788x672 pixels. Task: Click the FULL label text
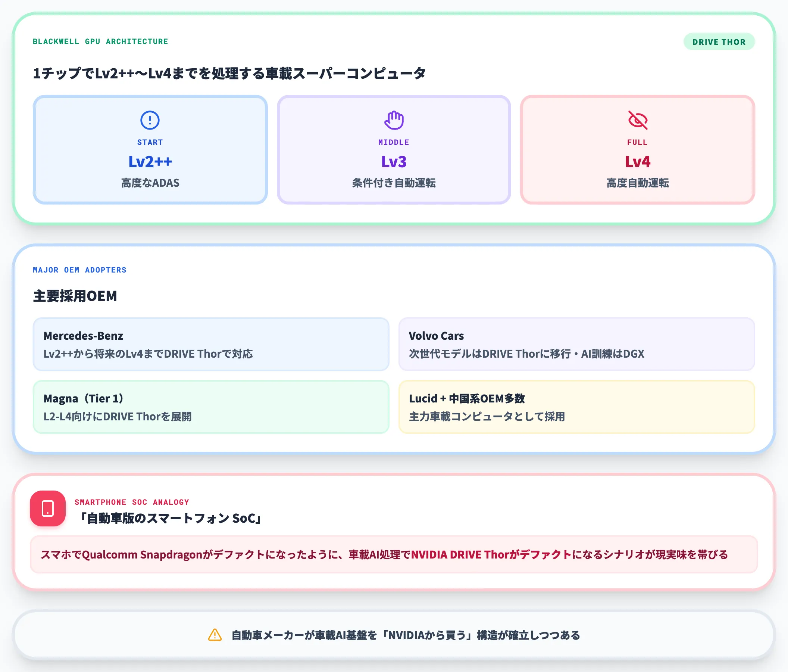[x=637, y=142]
